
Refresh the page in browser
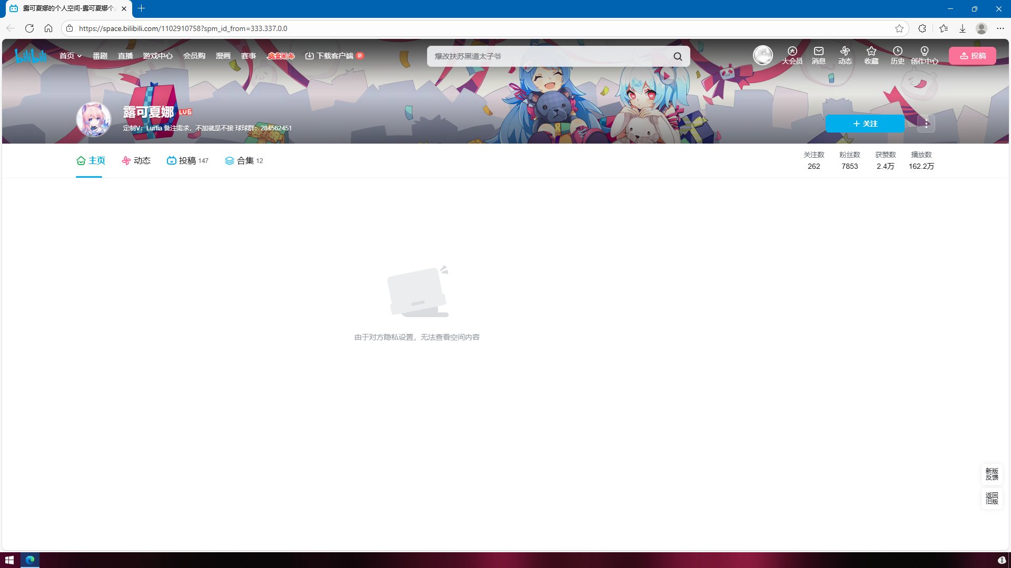pyautogui.click(x=29, y=28)
